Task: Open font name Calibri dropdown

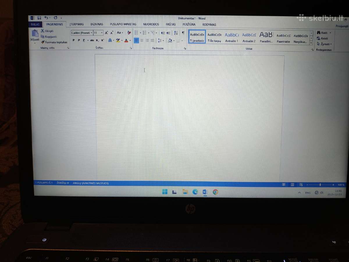Action: pyautogui.click(x=91, y=33)
